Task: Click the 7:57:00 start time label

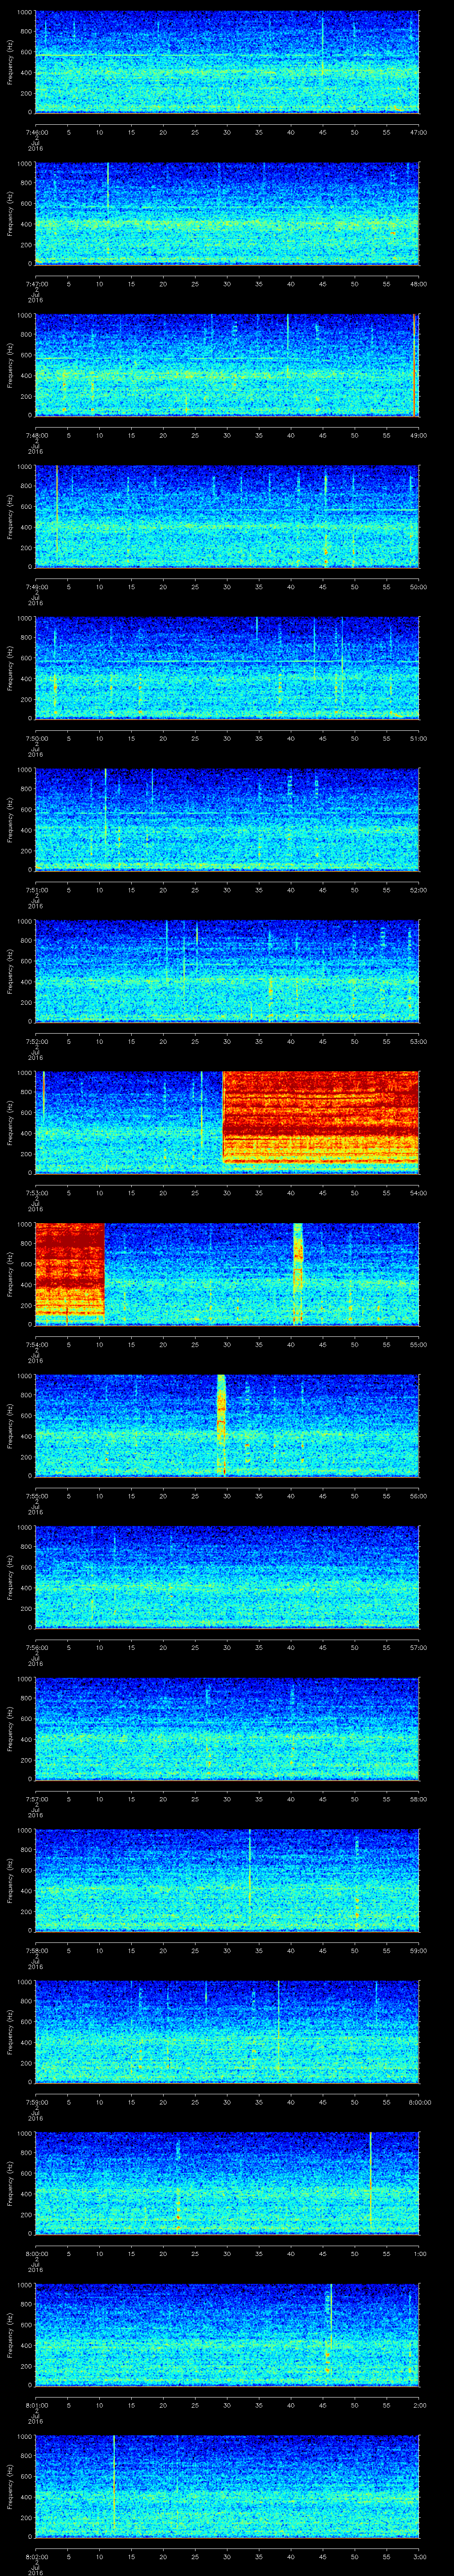Action: [x=36, y=1799]
